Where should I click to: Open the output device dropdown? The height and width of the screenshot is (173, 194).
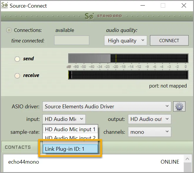[x=149, y=119]
